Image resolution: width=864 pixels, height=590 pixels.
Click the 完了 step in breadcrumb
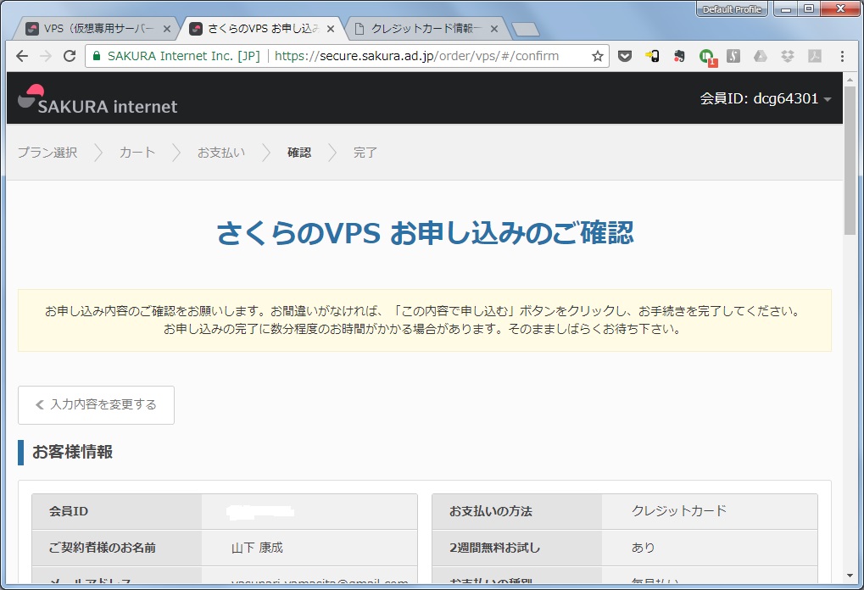[365, 153]
